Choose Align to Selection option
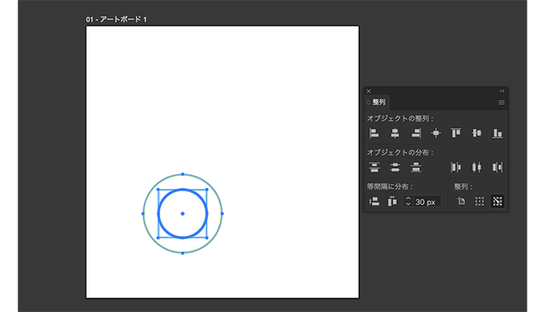The width and height of the screenshot is (545, 312). 479,202
